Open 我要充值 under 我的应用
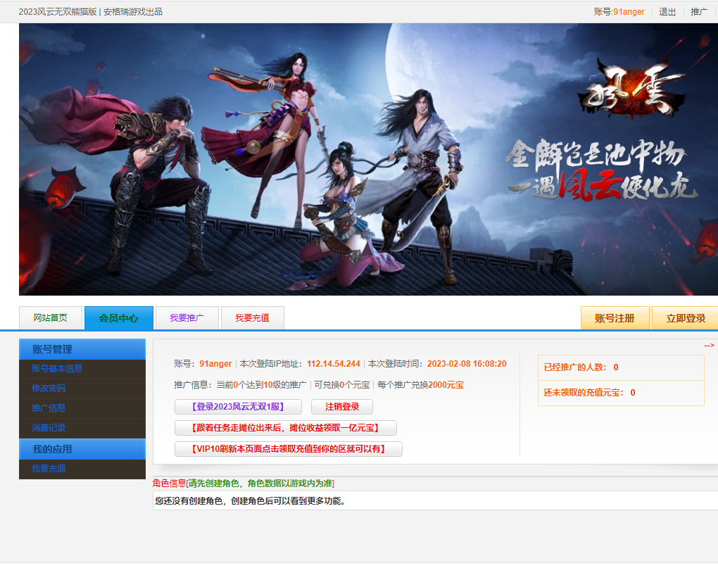718x568 pixels. 49,469
